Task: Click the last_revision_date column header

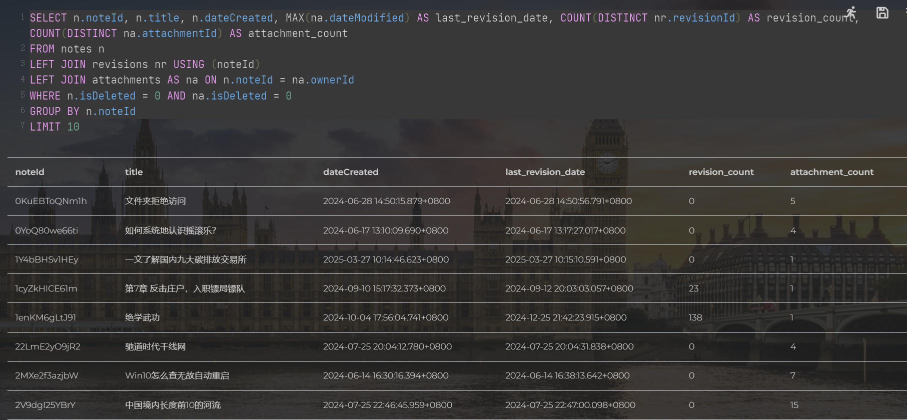Action: pos(545,172)
